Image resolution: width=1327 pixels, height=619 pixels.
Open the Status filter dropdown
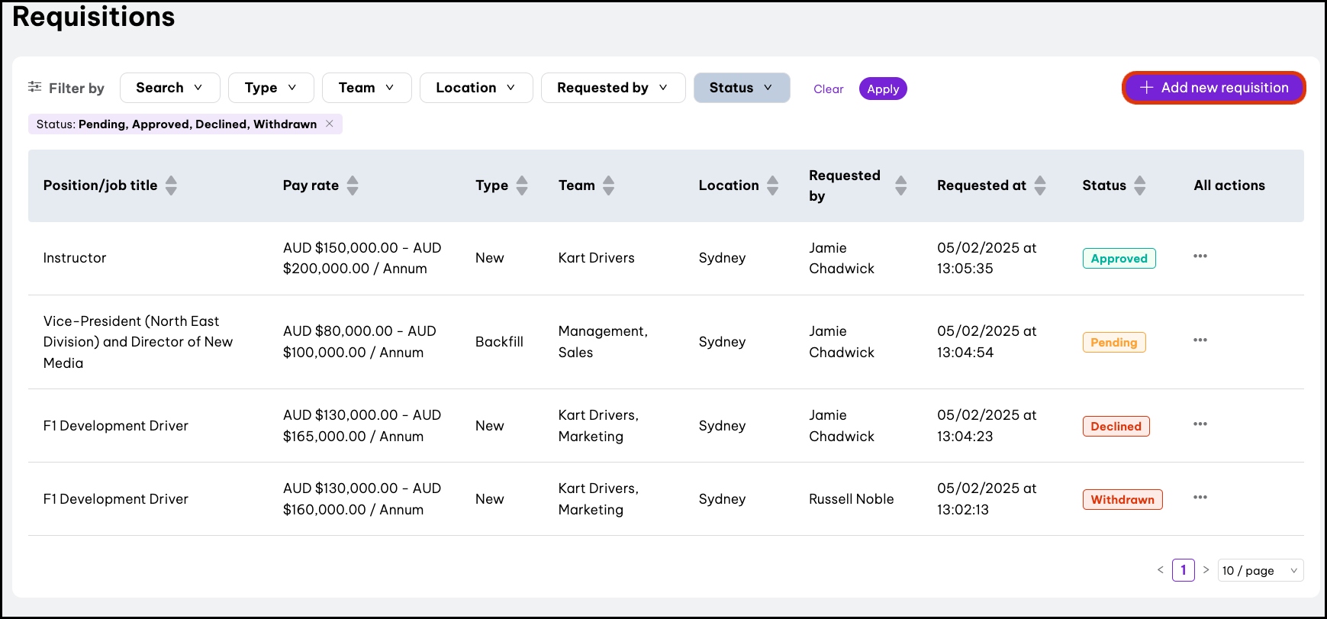pos(741,88)
